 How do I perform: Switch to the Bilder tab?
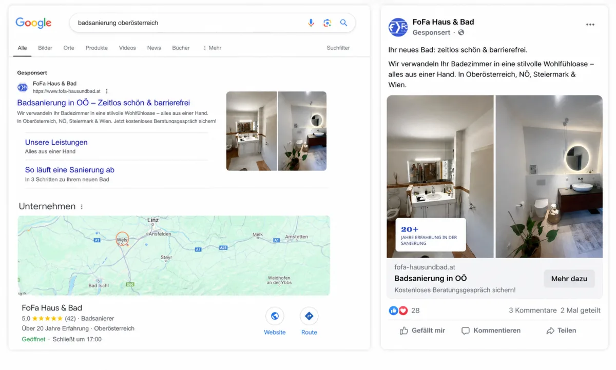coord(45,48)
